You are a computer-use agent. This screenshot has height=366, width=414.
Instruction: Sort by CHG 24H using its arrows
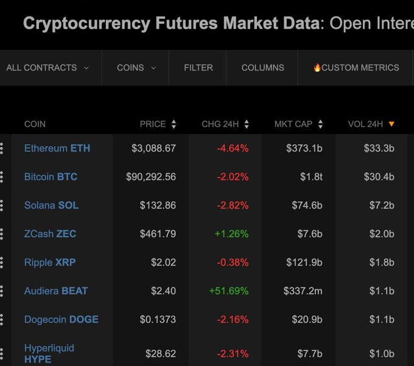point(247,124)
